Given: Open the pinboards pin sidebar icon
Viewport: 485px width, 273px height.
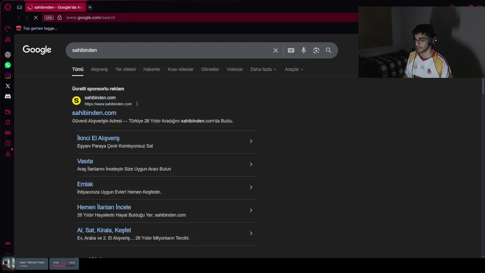Looking at the screenshot, I should coord(8,122).
